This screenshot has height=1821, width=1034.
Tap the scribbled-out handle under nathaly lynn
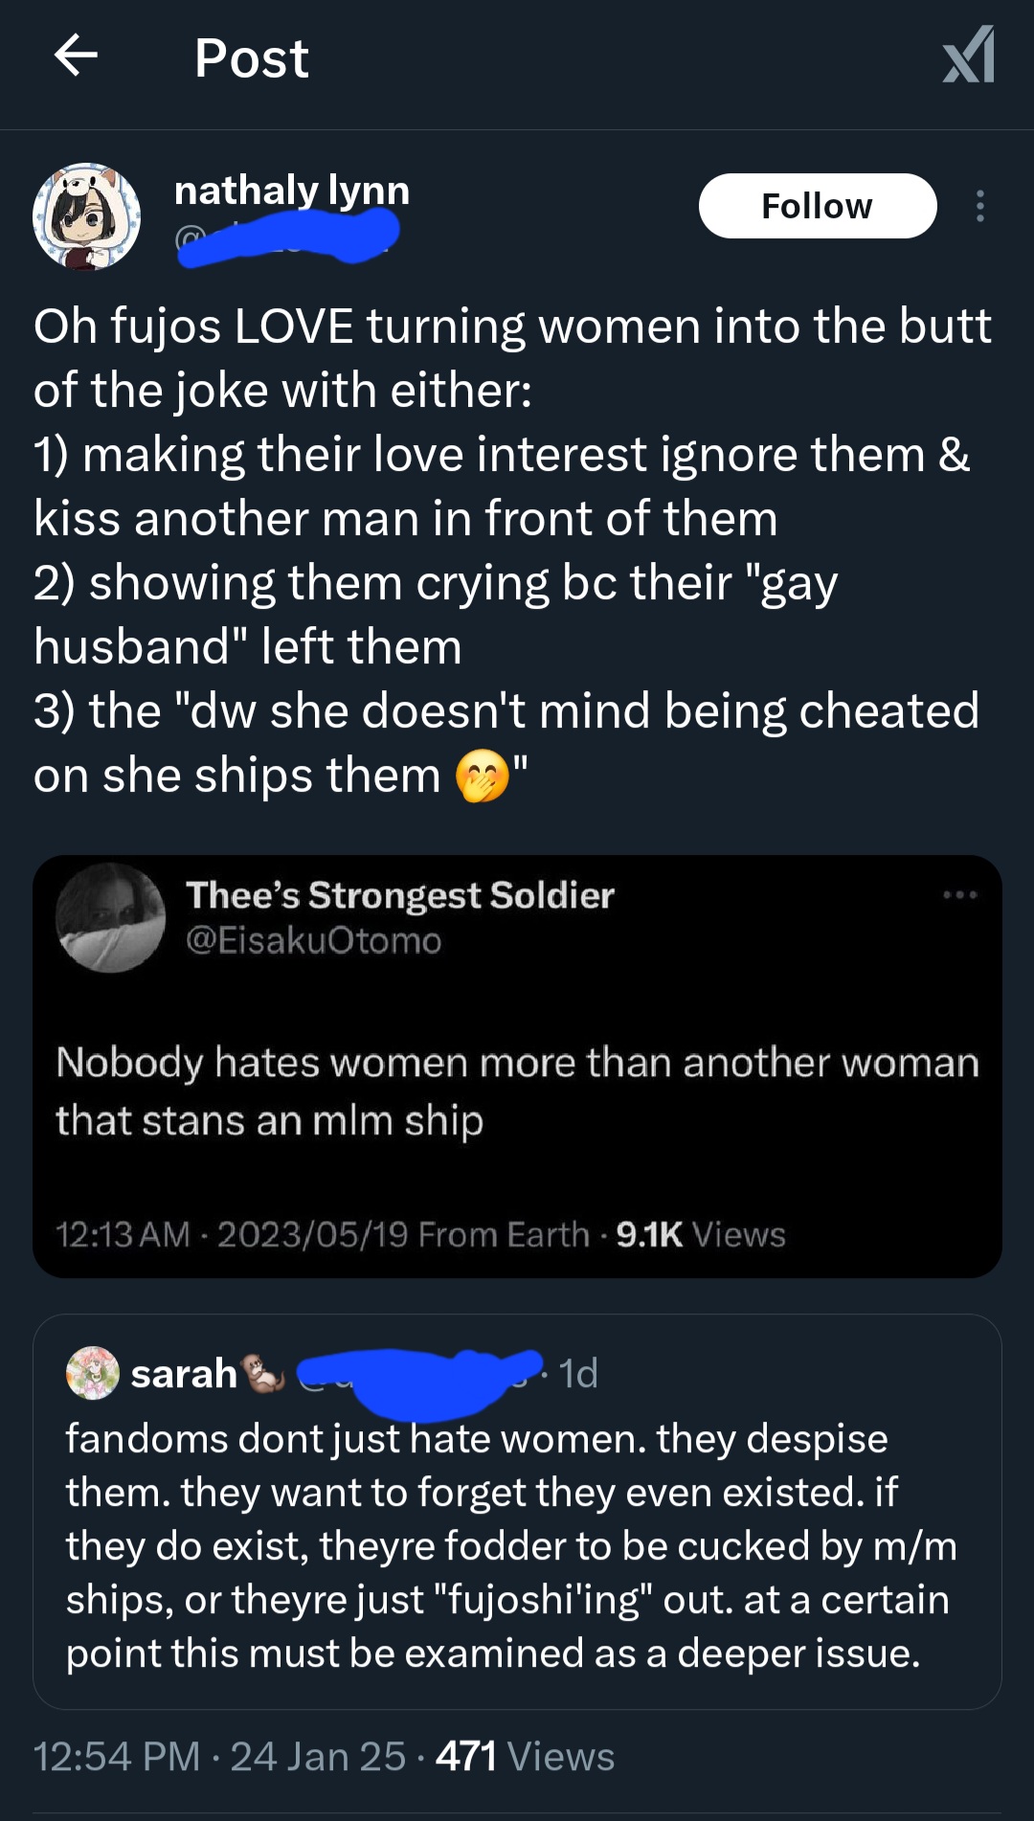[287, 237]
